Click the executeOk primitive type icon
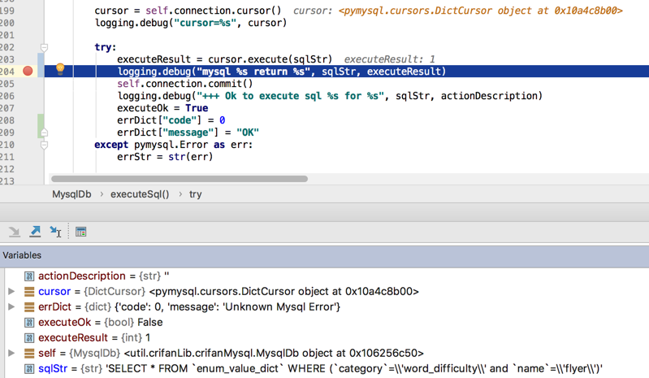The image size is (649, 378). [29, 323]
